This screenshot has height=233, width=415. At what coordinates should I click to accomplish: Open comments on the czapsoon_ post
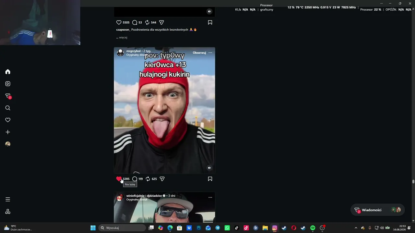135,22
